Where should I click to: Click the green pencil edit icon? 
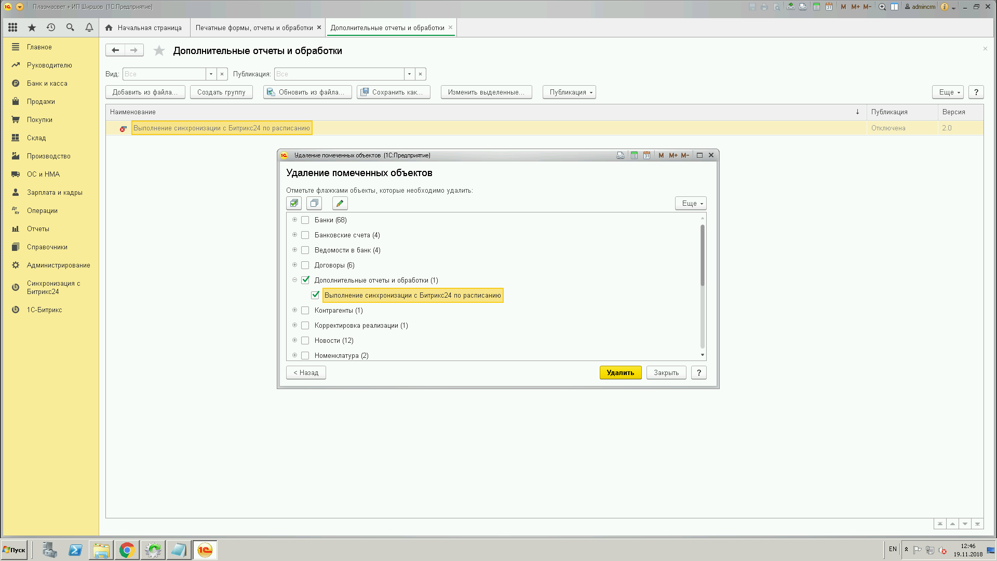point(340,203)
